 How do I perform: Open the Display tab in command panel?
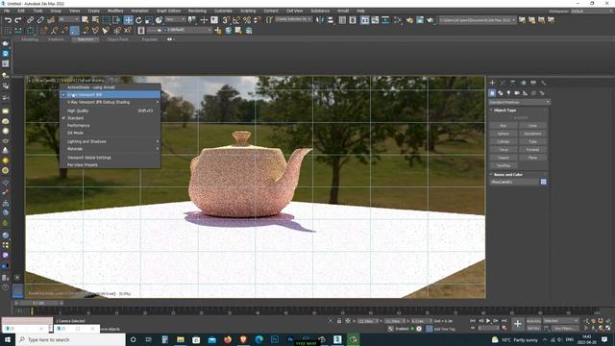click(x=533, y=83)
